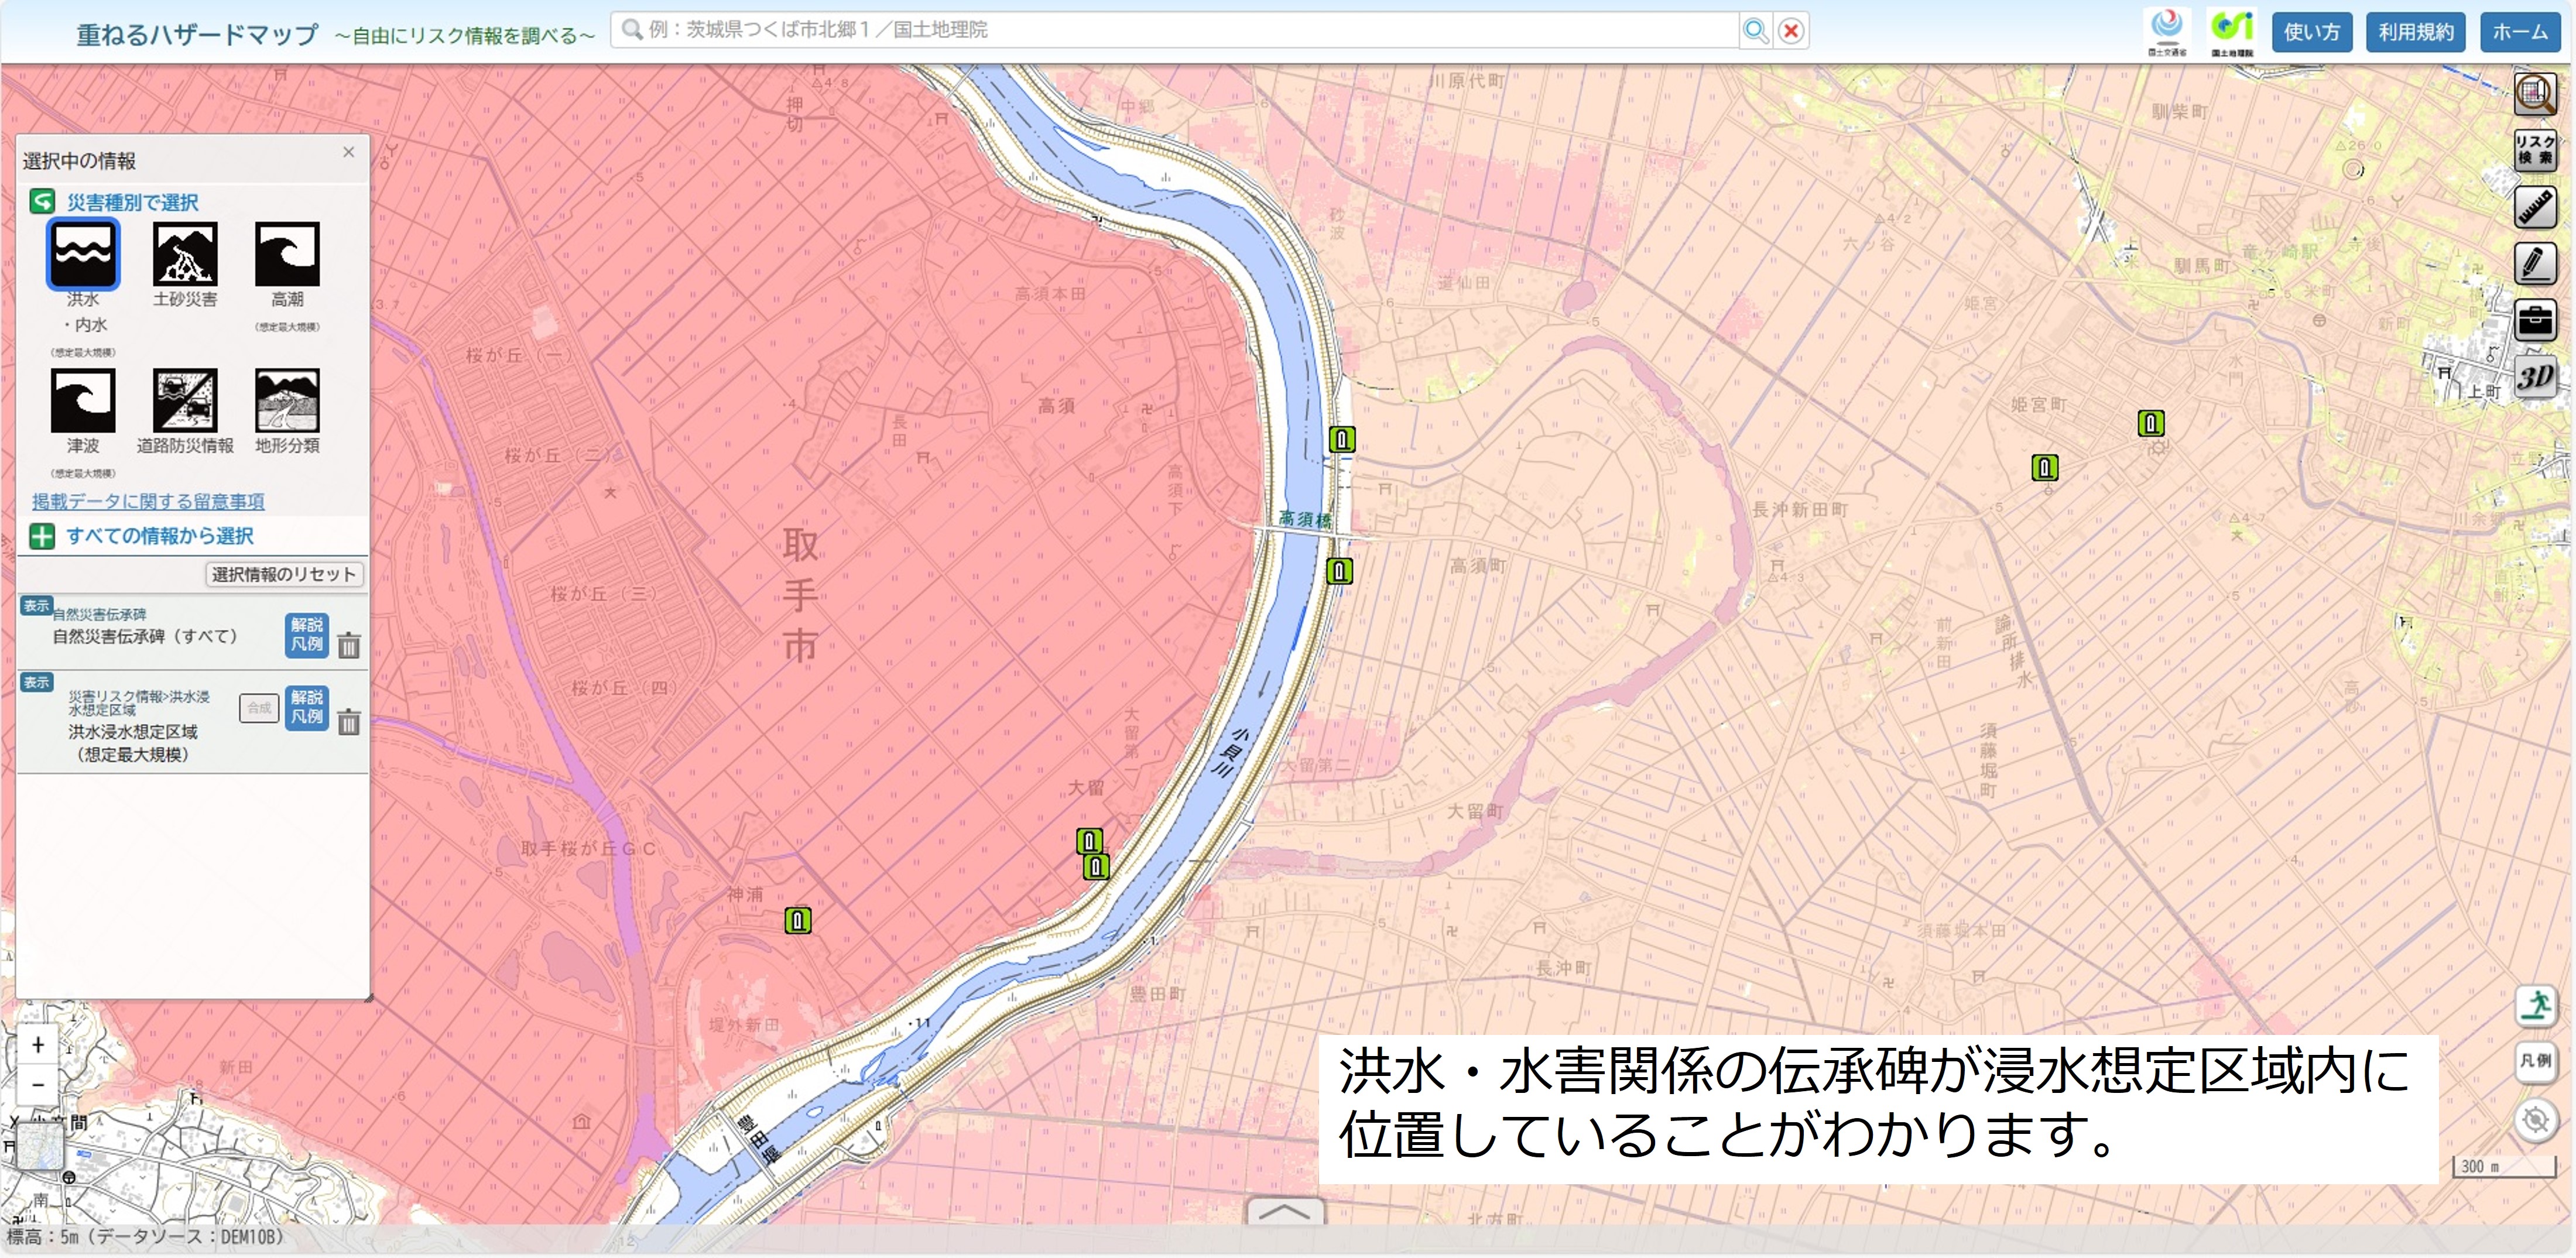
Task: Open the 利用規約 terms page
Action: [2415, 32]
